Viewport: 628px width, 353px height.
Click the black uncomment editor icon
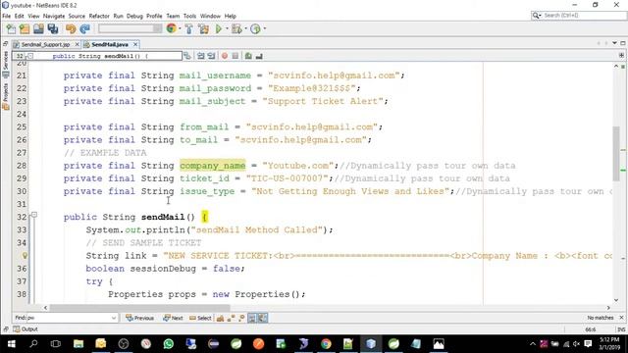click(259, 56)
